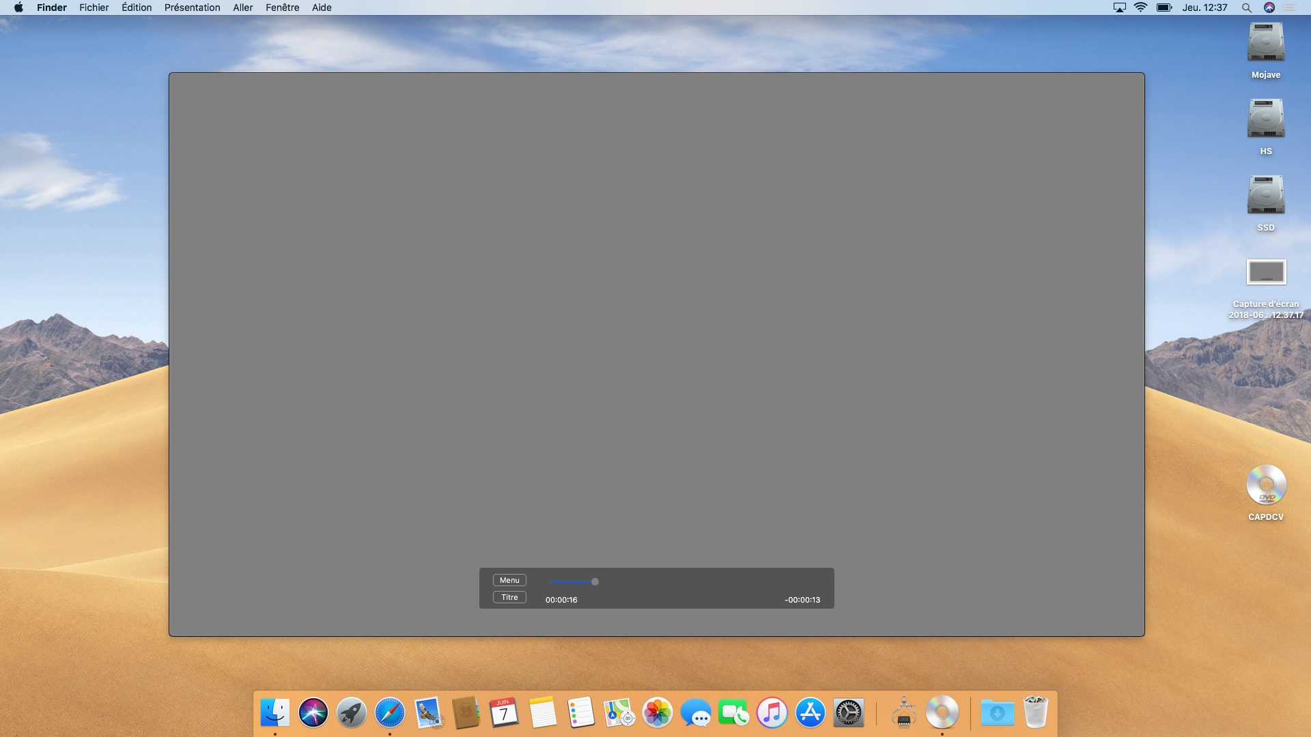
Task: Open the Fichier menu
Action: pyautogui.click(x=94, y=8)
